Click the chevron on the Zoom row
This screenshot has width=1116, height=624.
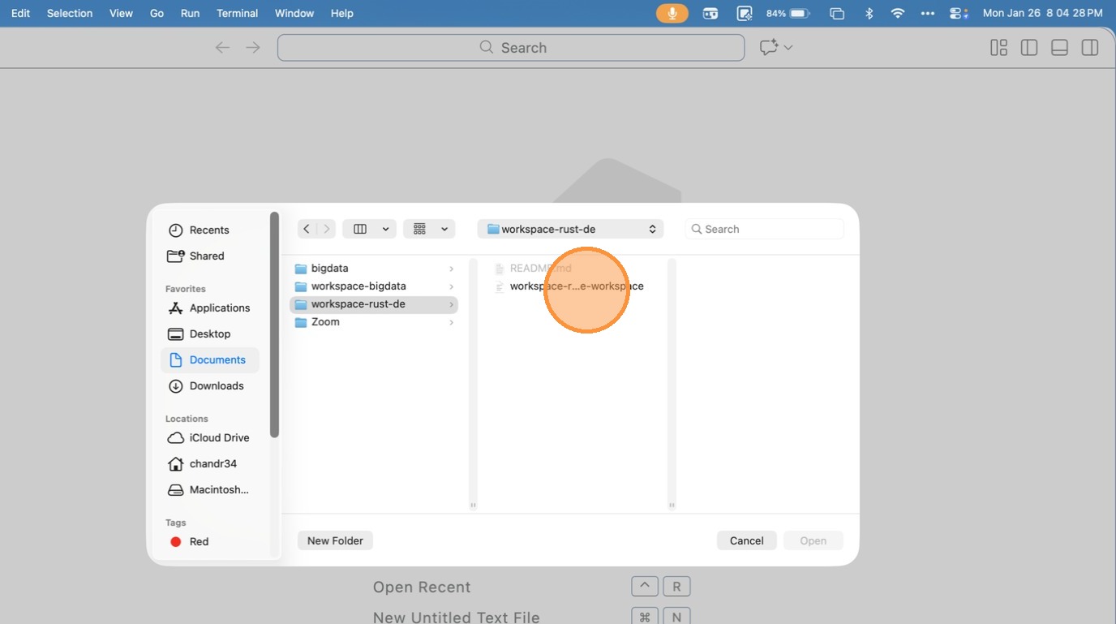(x=451, y=322)
